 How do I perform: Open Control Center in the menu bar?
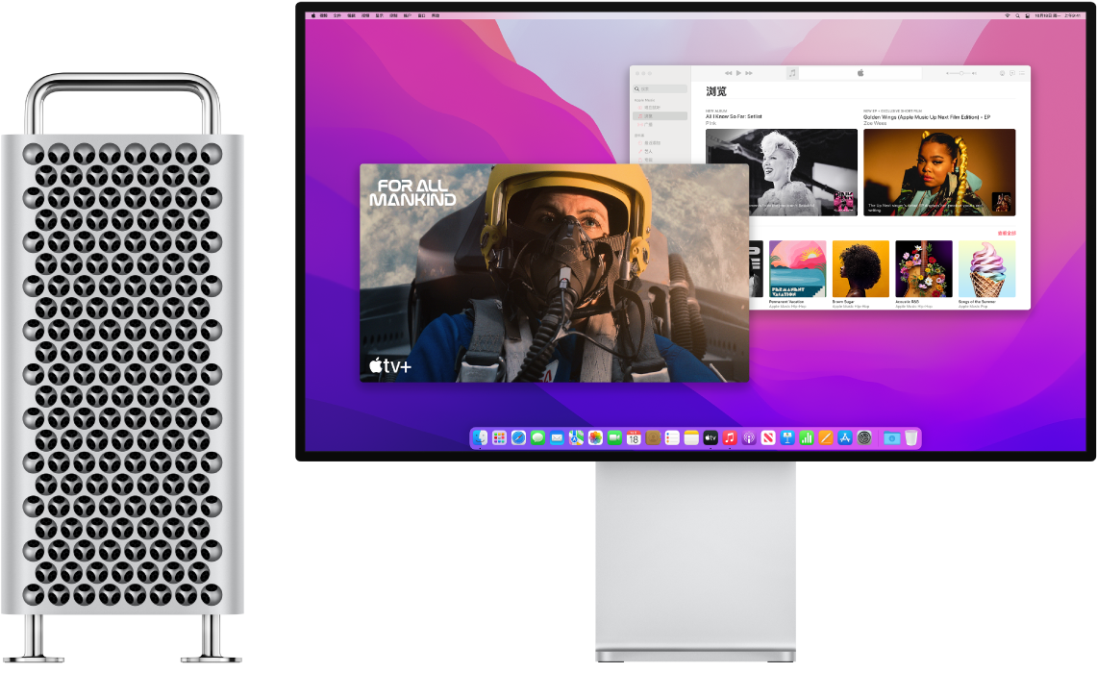1028,15
